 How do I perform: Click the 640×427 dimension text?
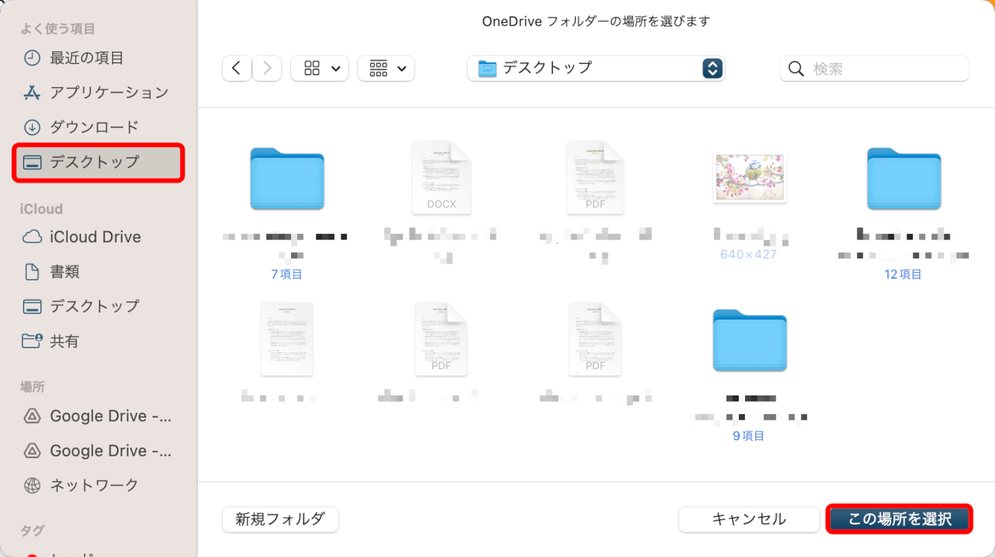[749, 254]
